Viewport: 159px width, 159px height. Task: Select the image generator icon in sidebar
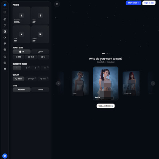5,31
